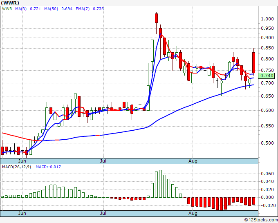Click the 0.850 price axis label
This screenshot has height=223, width=278.
(267, 48)
